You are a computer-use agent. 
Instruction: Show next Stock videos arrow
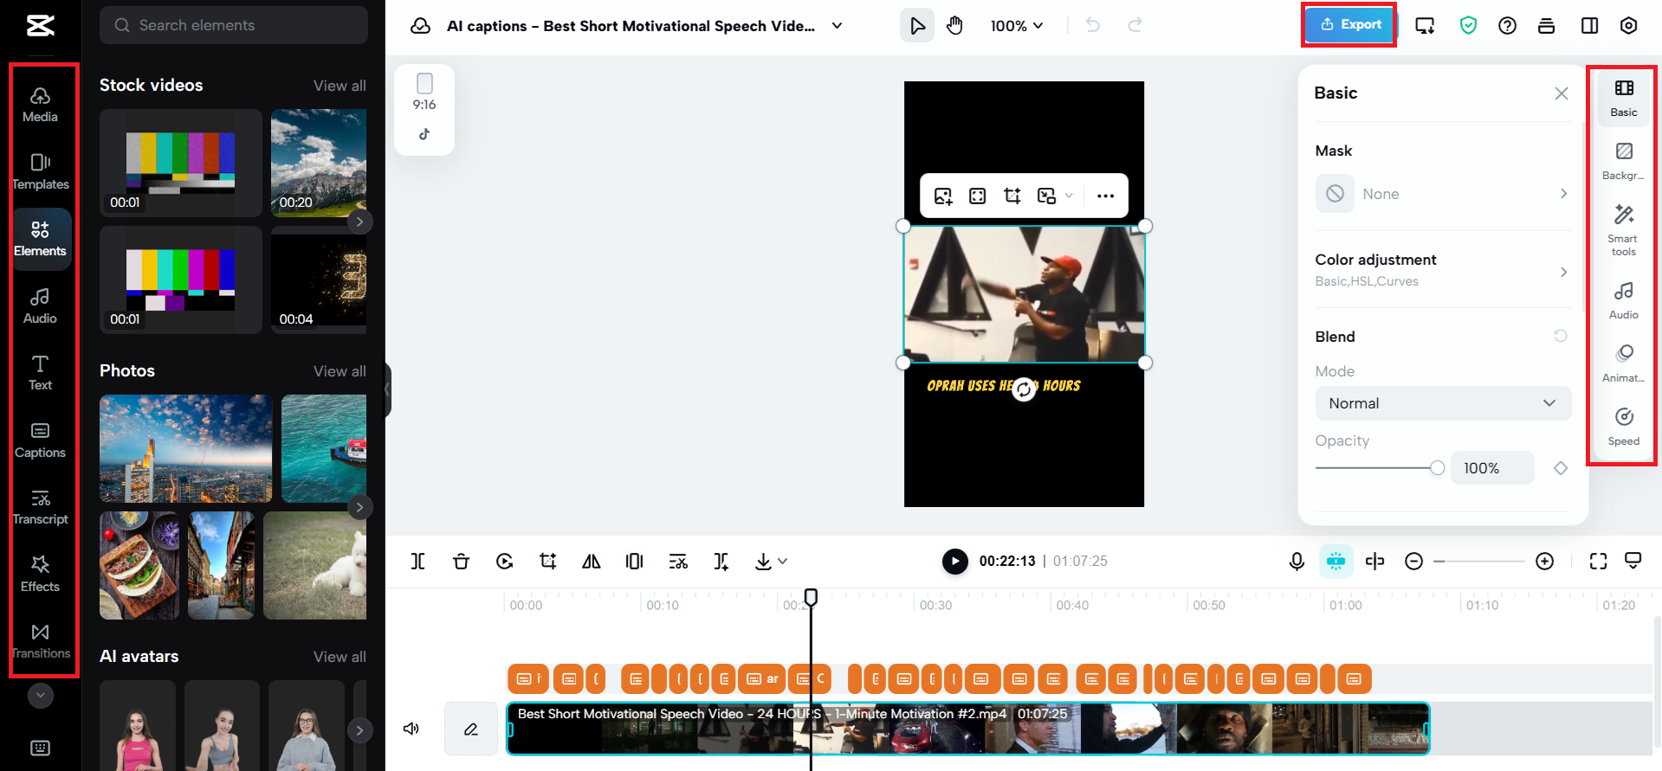[359, 222]
